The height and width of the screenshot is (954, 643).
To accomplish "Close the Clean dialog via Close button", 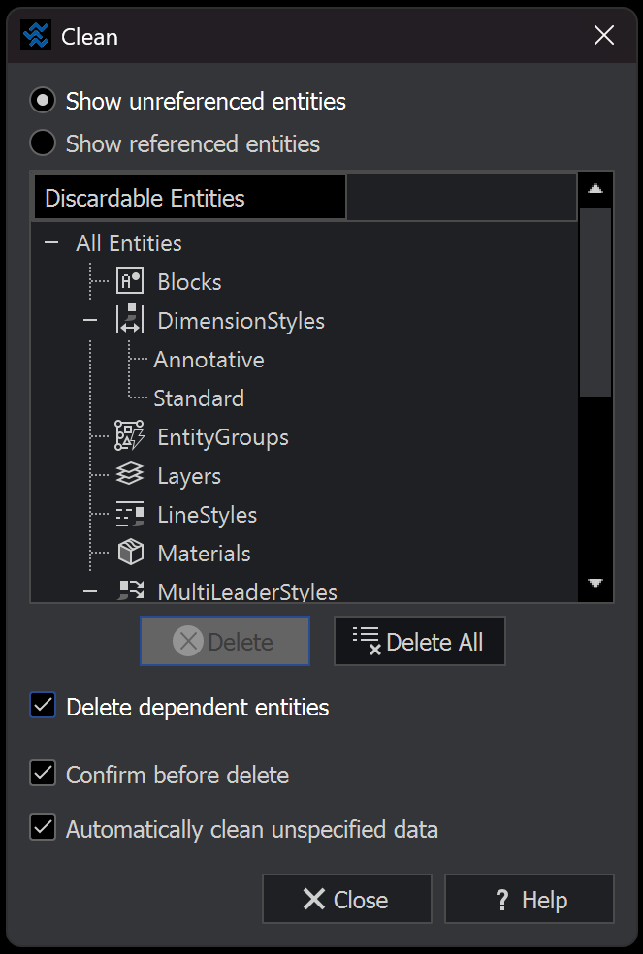I will pyautogui.click(x=346, y=899).
